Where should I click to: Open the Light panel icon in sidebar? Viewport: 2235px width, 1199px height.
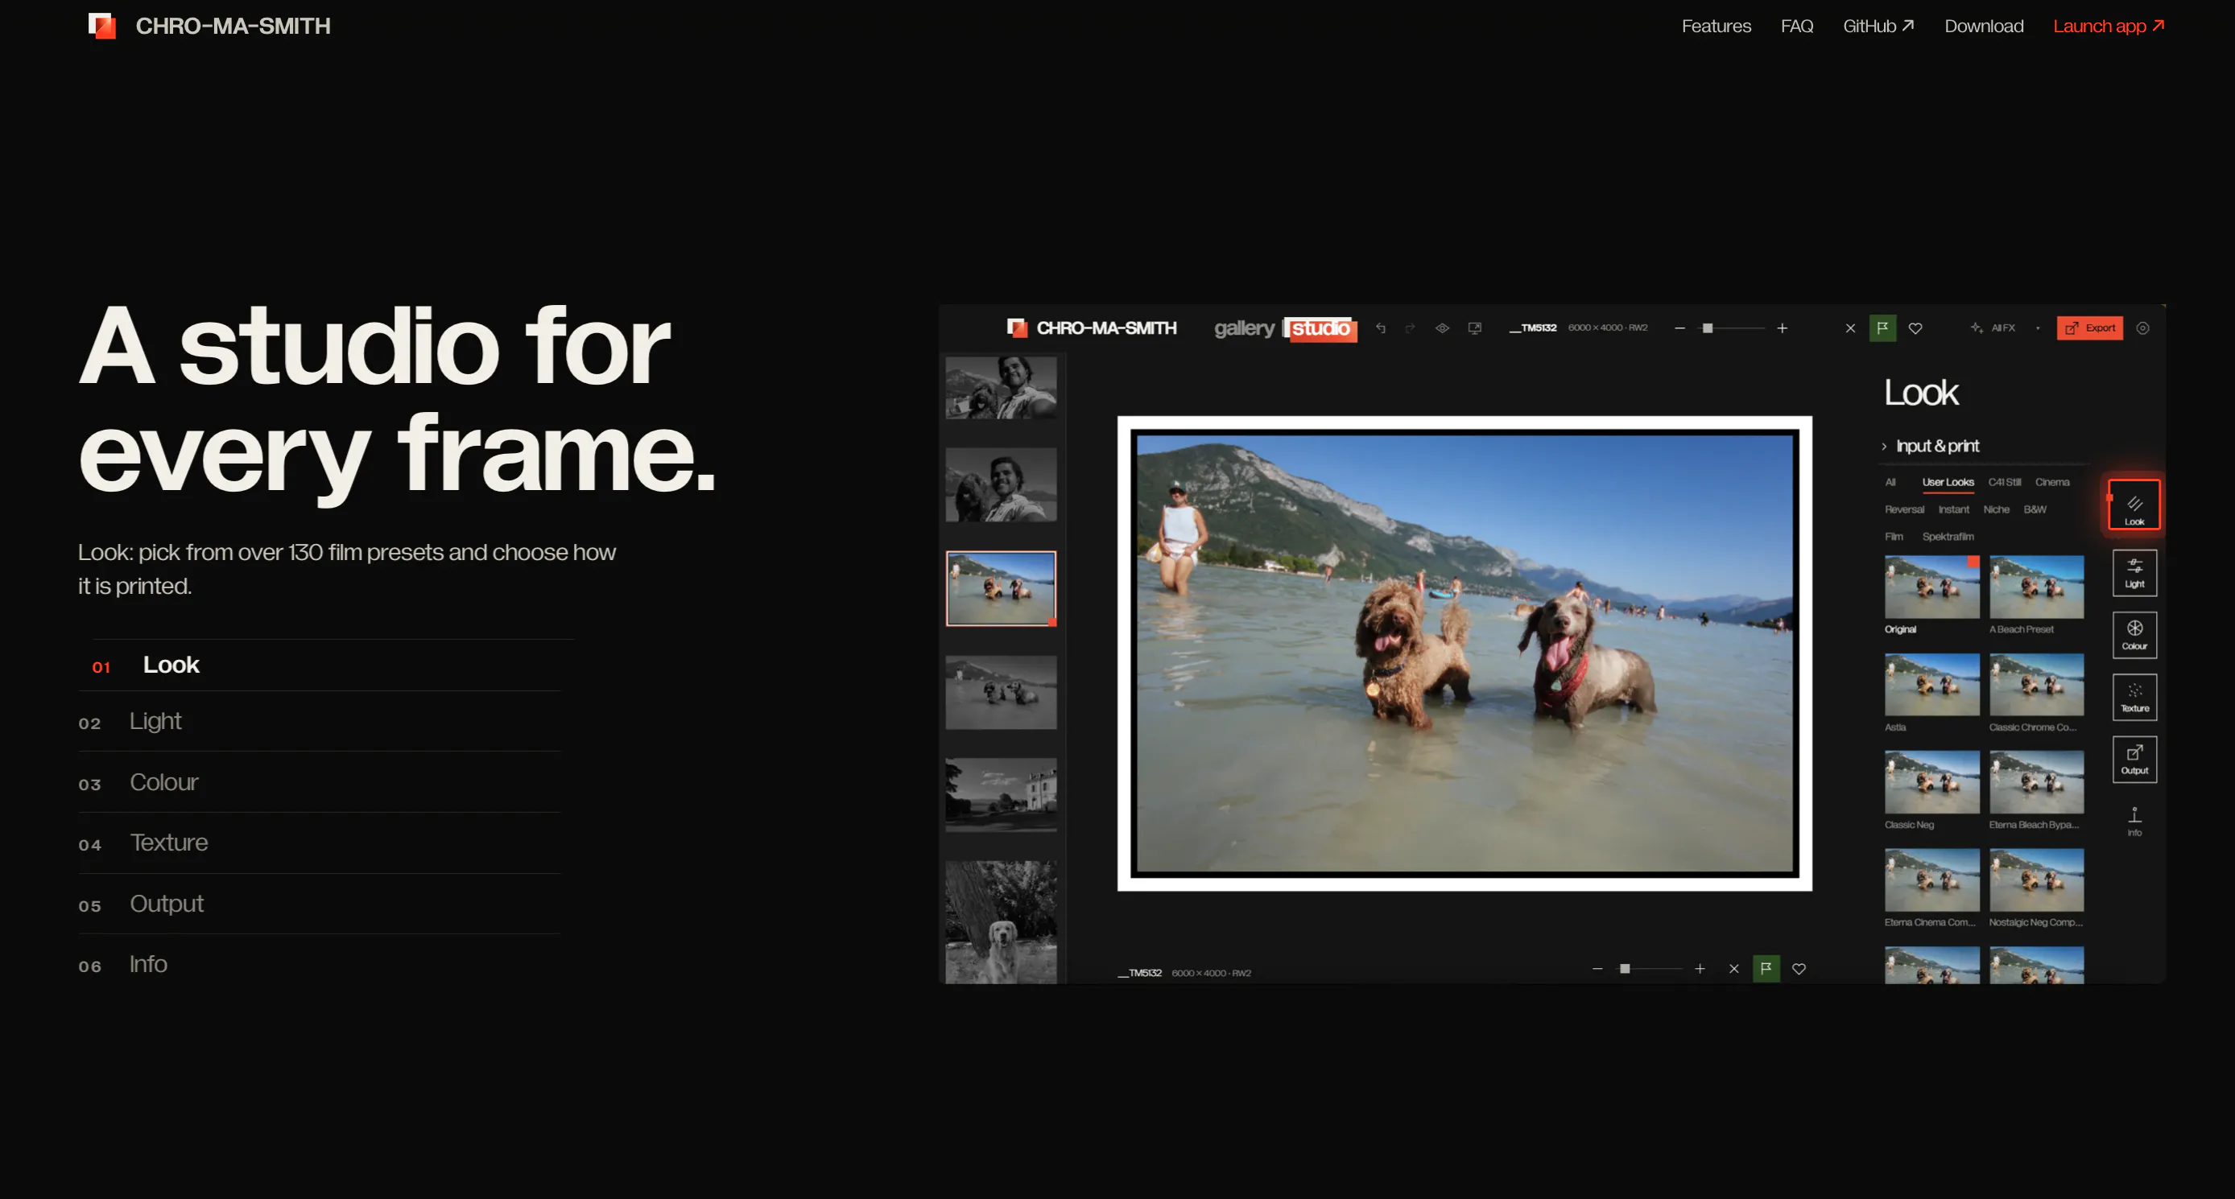coord(2134,573)
